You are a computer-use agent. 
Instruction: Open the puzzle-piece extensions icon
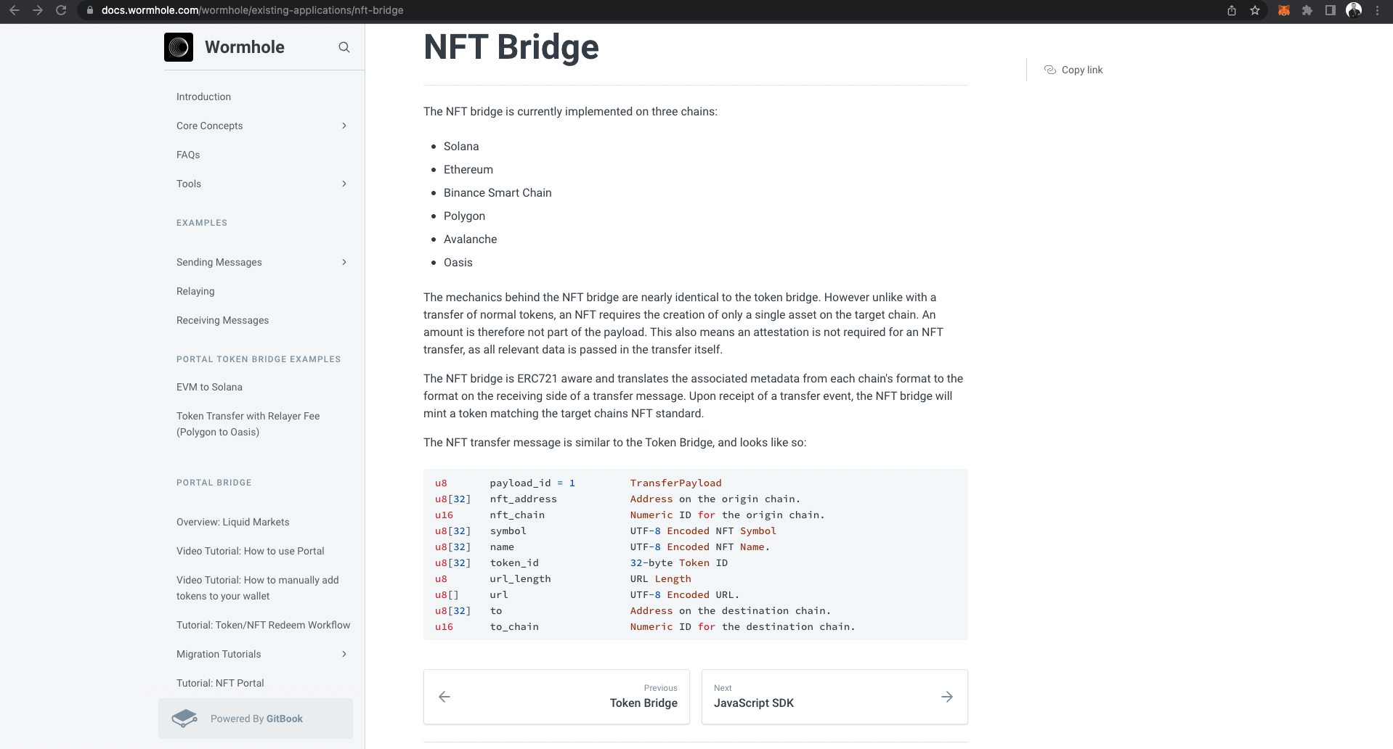tap(1307, 10)
